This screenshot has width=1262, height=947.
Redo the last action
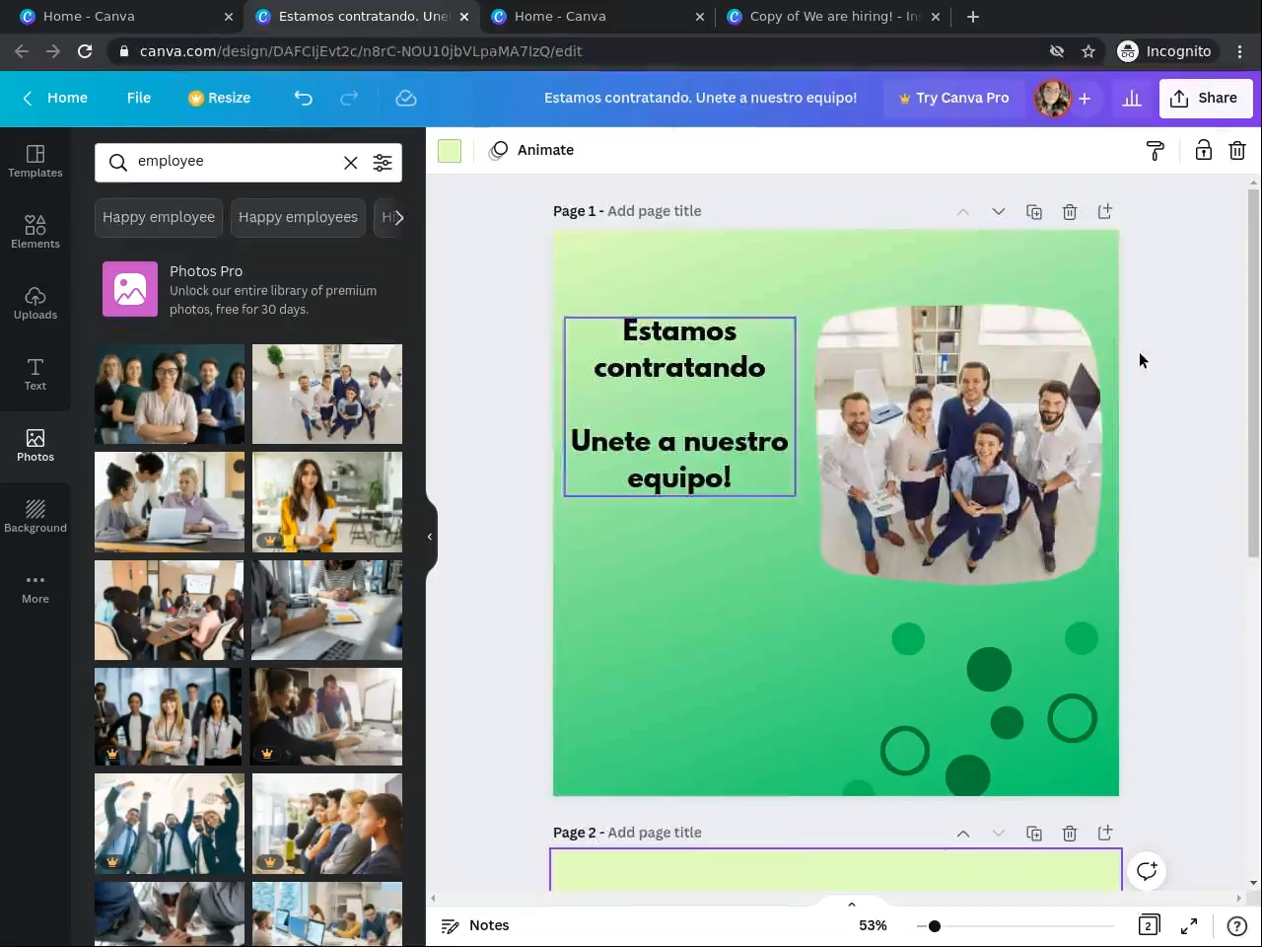[x=349, y=98]
